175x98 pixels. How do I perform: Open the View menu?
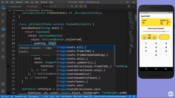tap(27, 2)
